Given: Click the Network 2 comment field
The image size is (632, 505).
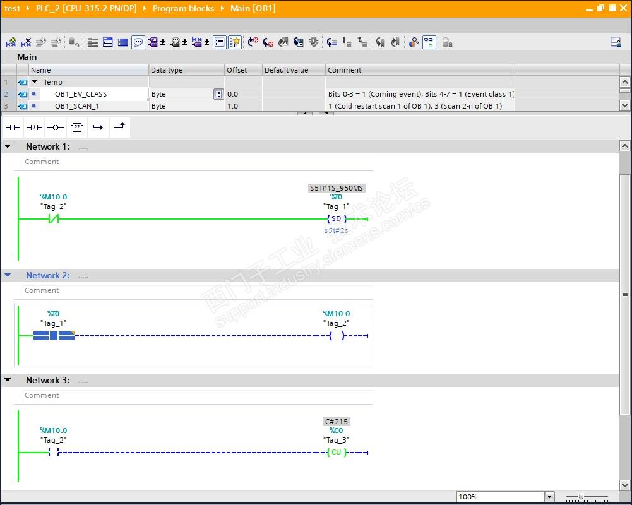Looking at the screenshot, I should (198, 290).
